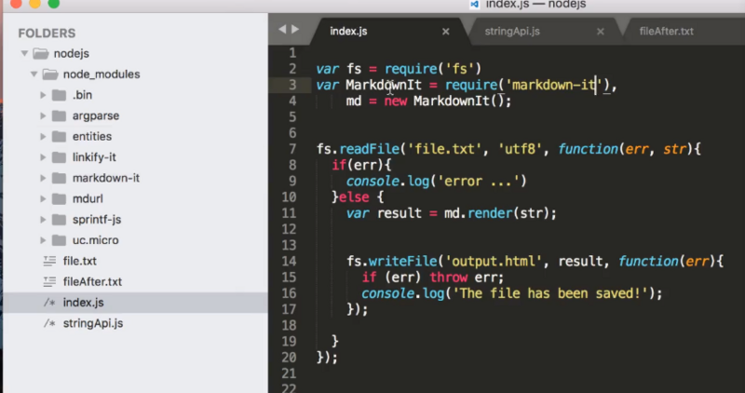
Task: Click the sprintf-js folder icon
Action: (x=59, y=220)
